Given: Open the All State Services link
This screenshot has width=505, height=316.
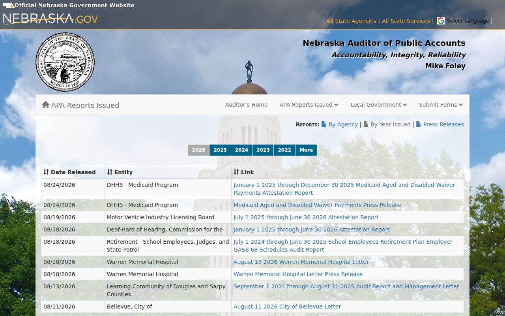Looking at the screenshot, I should [406, 21].
